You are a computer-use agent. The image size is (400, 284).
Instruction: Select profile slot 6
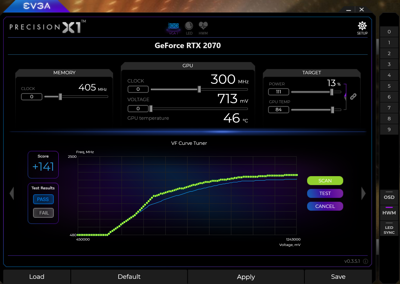(x=389, y=97)
